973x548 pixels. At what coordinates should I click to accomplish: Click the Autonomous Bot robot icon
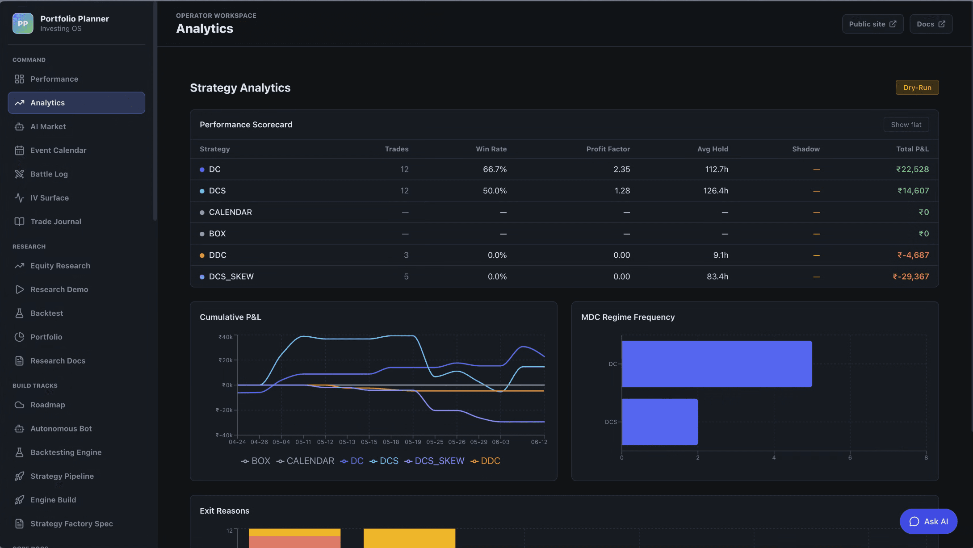click(x=19, y=428)
